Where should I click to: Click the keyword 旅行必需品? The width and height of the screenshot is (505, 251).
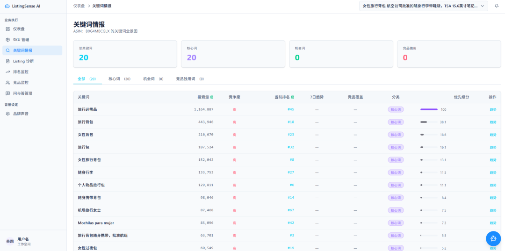pos(87,109)
